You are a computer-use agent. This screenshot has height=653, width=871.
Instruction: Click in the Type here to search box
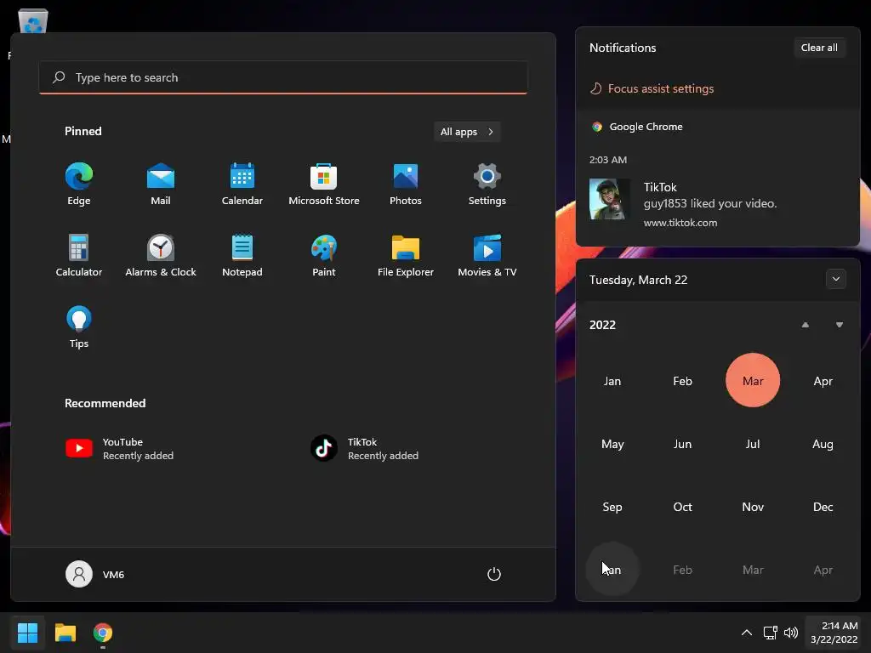click(282, 77)
